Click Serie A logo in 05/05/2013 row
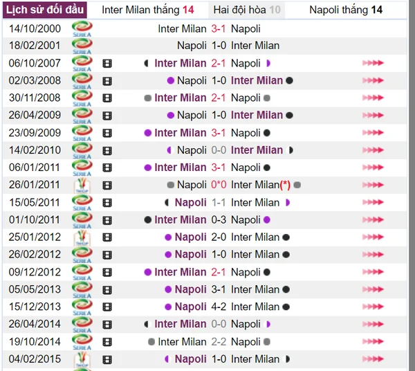Viewport: 415px width, 371px height. pyautogui.click(x=82, y=289)
